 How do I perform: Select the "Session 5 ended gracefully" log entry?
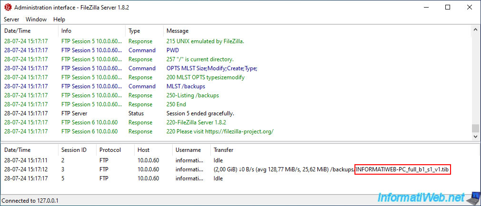point(236,113)
